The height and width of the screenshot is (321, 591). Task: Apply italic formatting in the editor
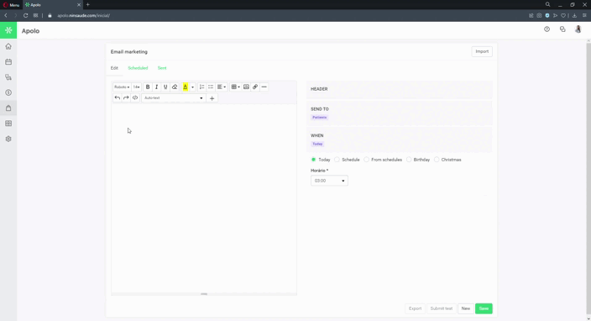156,87
